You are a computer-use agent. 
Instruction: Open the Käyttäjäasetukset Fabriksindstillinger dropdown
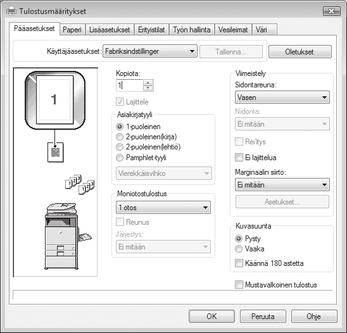150,51
